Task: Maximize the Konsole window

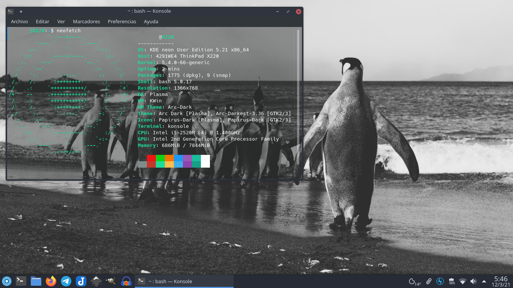Action: coord(288,12)
